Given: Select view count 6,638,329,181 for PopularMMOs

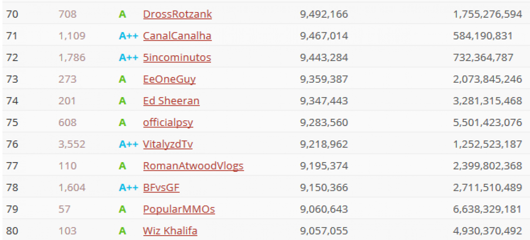Looking at the screenshot, I should point(488,209).
